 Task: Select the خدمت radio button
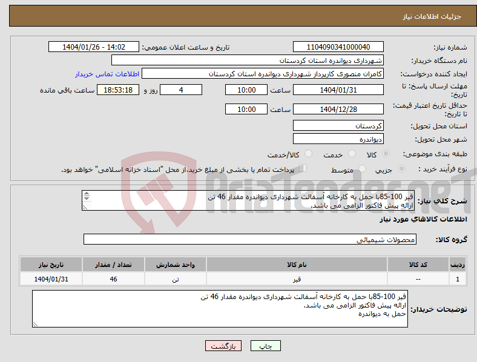[352, 154]
